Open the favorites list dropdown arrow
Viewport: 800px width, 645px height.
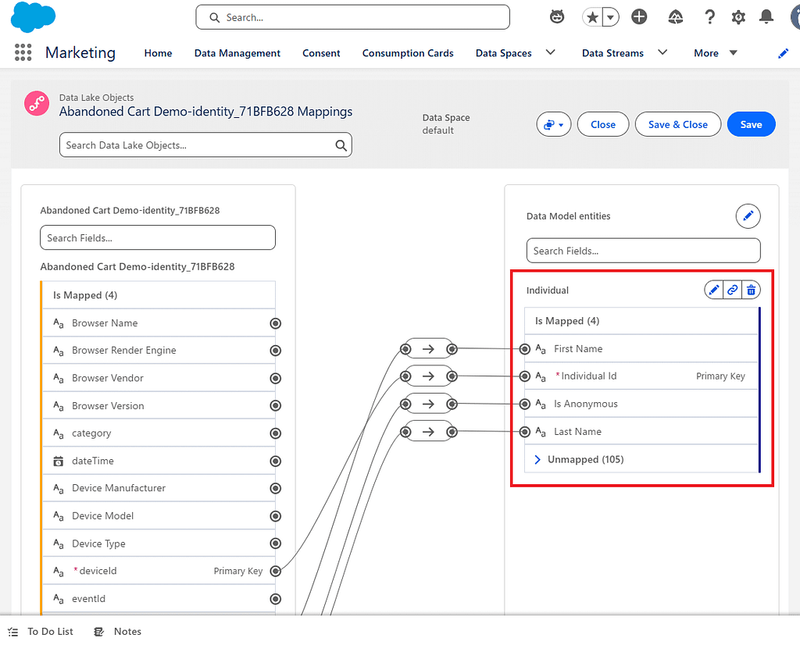pos(611,17)
